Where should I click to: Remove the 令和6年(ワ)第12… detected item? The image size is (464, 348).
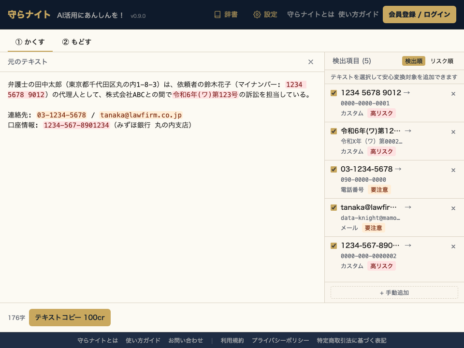point(453,132)
